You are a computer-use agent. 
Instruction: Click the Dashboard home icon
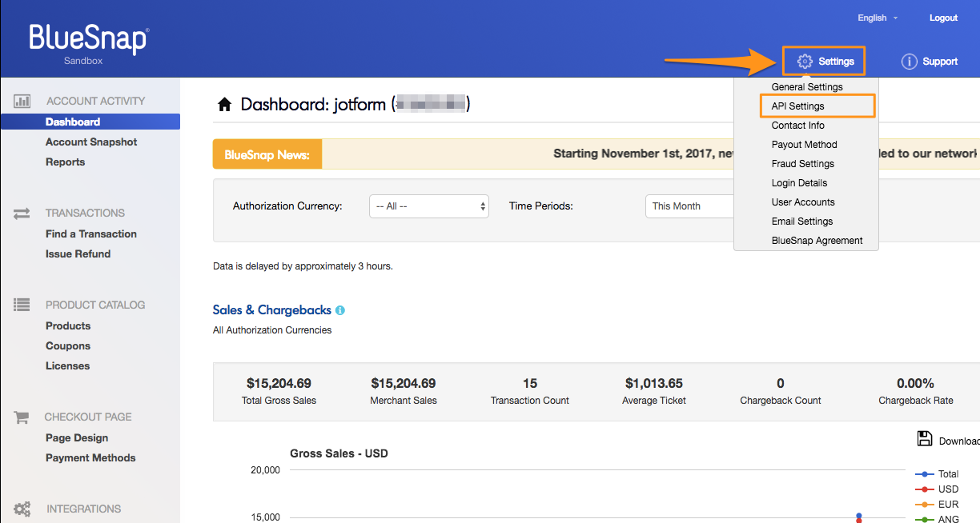225,104
